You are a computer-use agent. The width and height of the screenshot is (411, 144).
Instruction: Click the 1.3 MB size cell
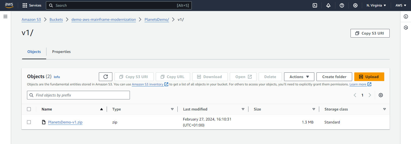(308, 122)
